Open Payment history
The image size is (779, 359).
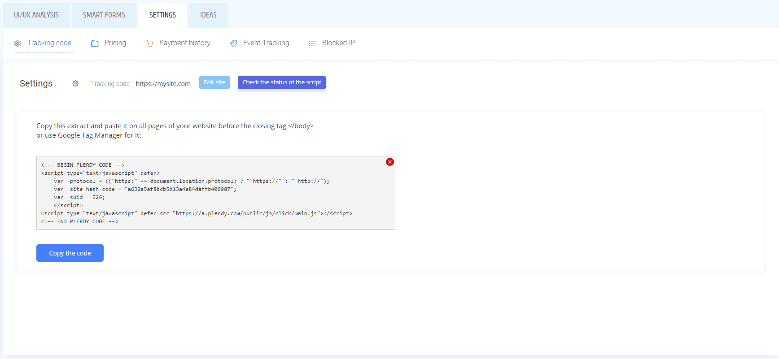184,43
